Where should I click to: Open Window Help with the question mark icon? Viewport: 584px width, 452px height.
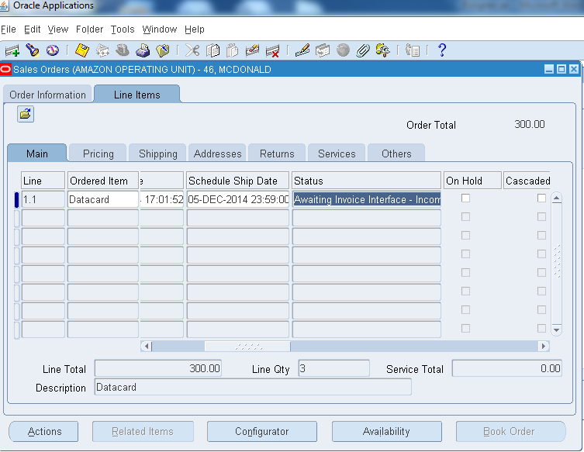tap(442, 50)
